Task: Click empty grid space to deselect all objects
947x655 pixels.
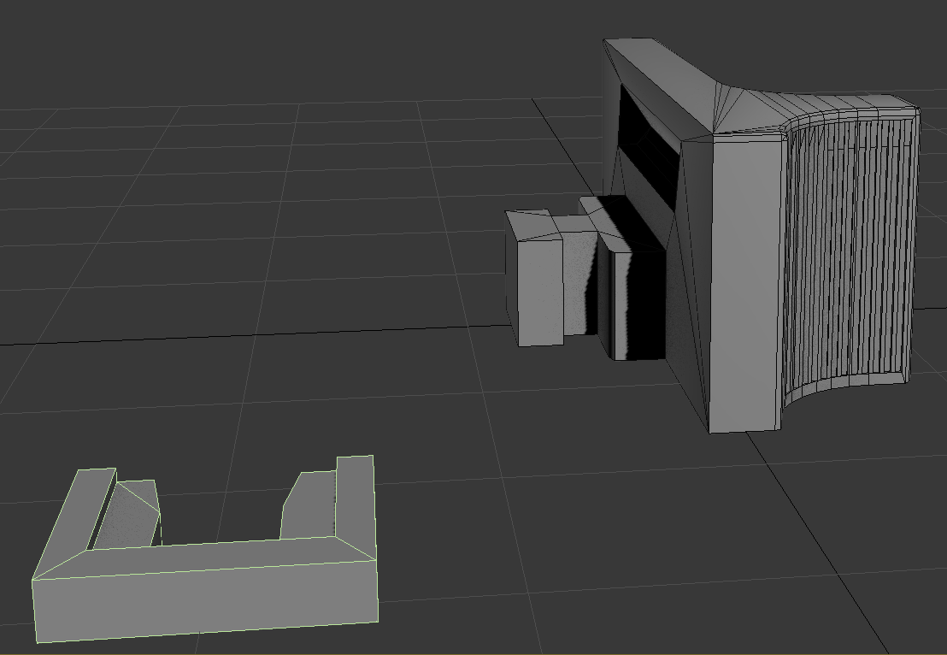Action: tap(256, 214)
